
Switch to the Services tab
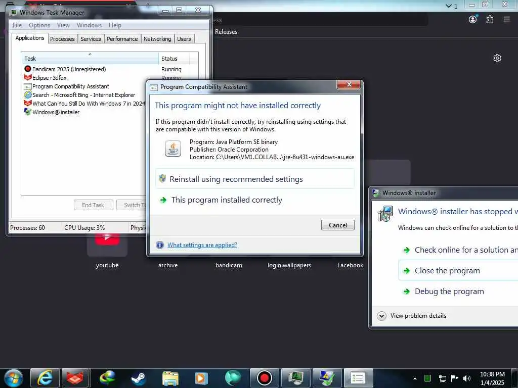pos(91,39)
